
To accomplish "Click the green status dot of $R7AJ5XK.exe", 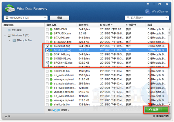I will tap(51, 34).
